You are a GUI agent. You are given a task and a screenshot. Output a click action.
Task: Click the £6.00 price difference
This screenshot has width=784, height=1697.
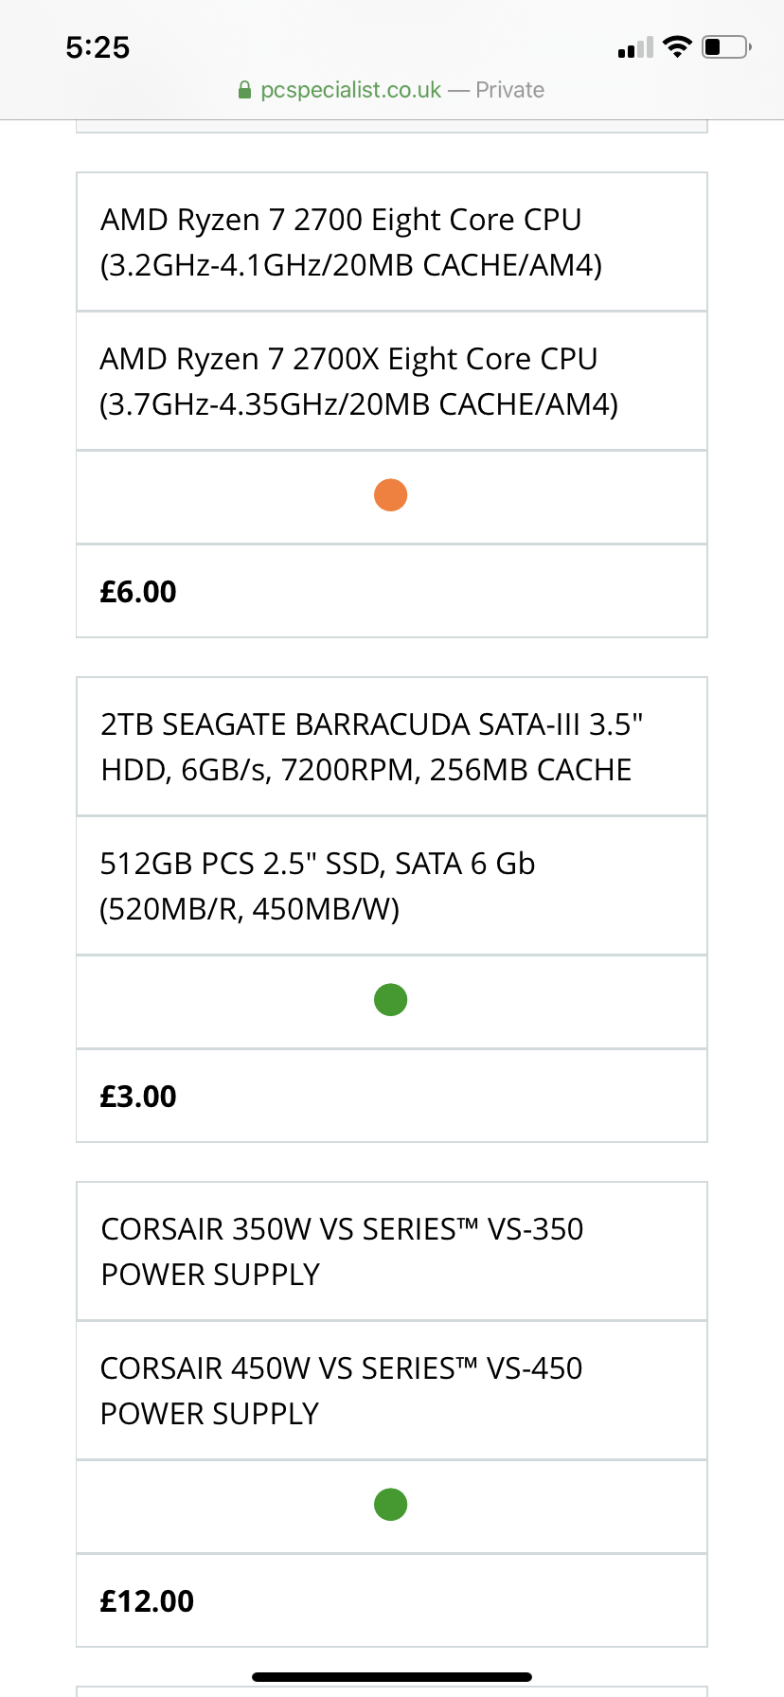(x=138, y=592)
